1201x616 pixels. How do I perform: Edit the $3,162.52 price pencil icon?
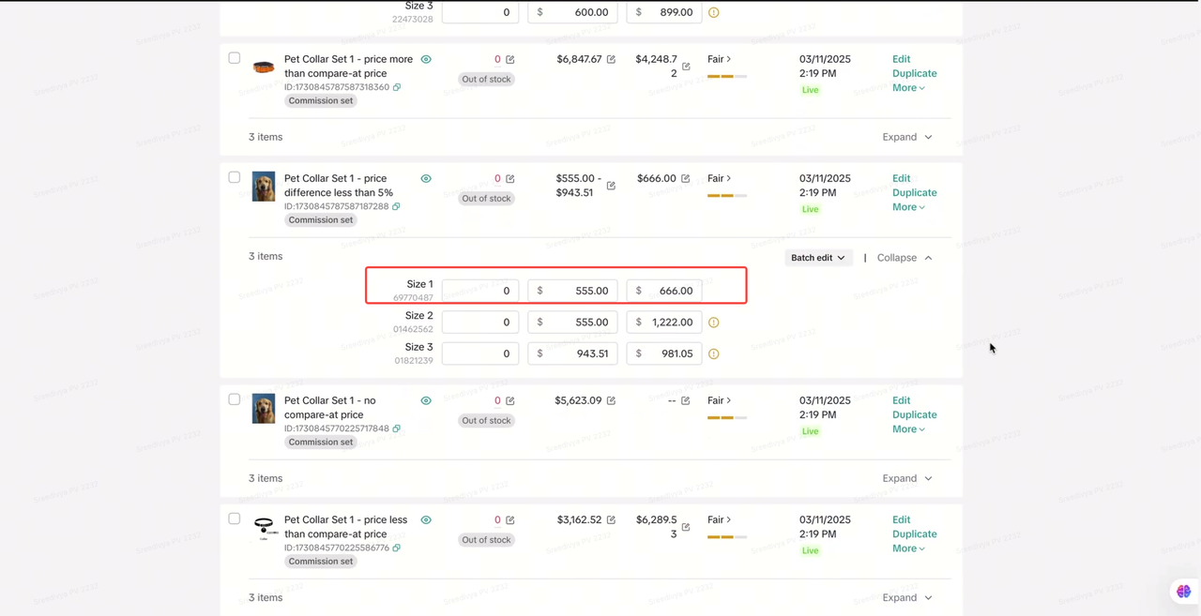(611, 520)
